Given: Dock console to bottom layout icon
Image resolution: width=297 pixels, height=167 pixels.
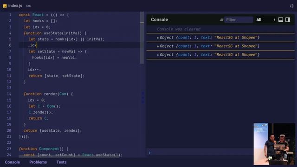Looking at the screenshot, I should click(281, 19).
